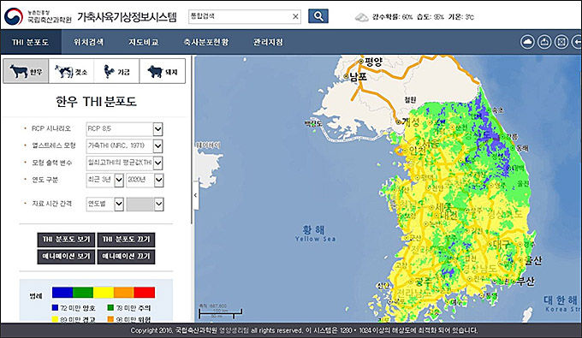Click the THI 분포도 보기 button

pos(66,240)
